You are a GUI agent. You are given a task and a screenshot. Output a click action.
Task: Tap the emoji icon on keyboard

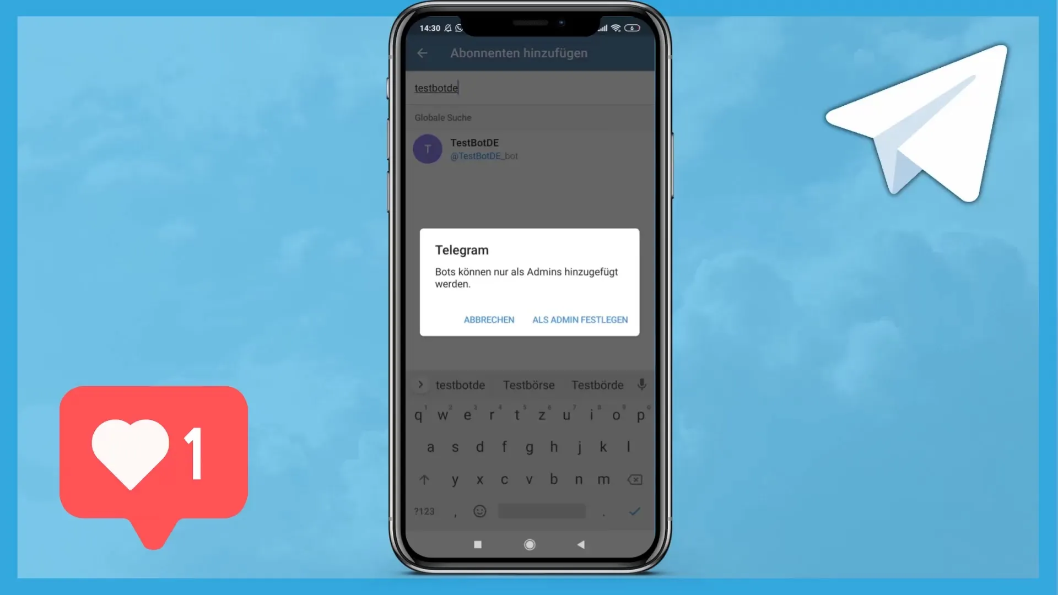479,511
